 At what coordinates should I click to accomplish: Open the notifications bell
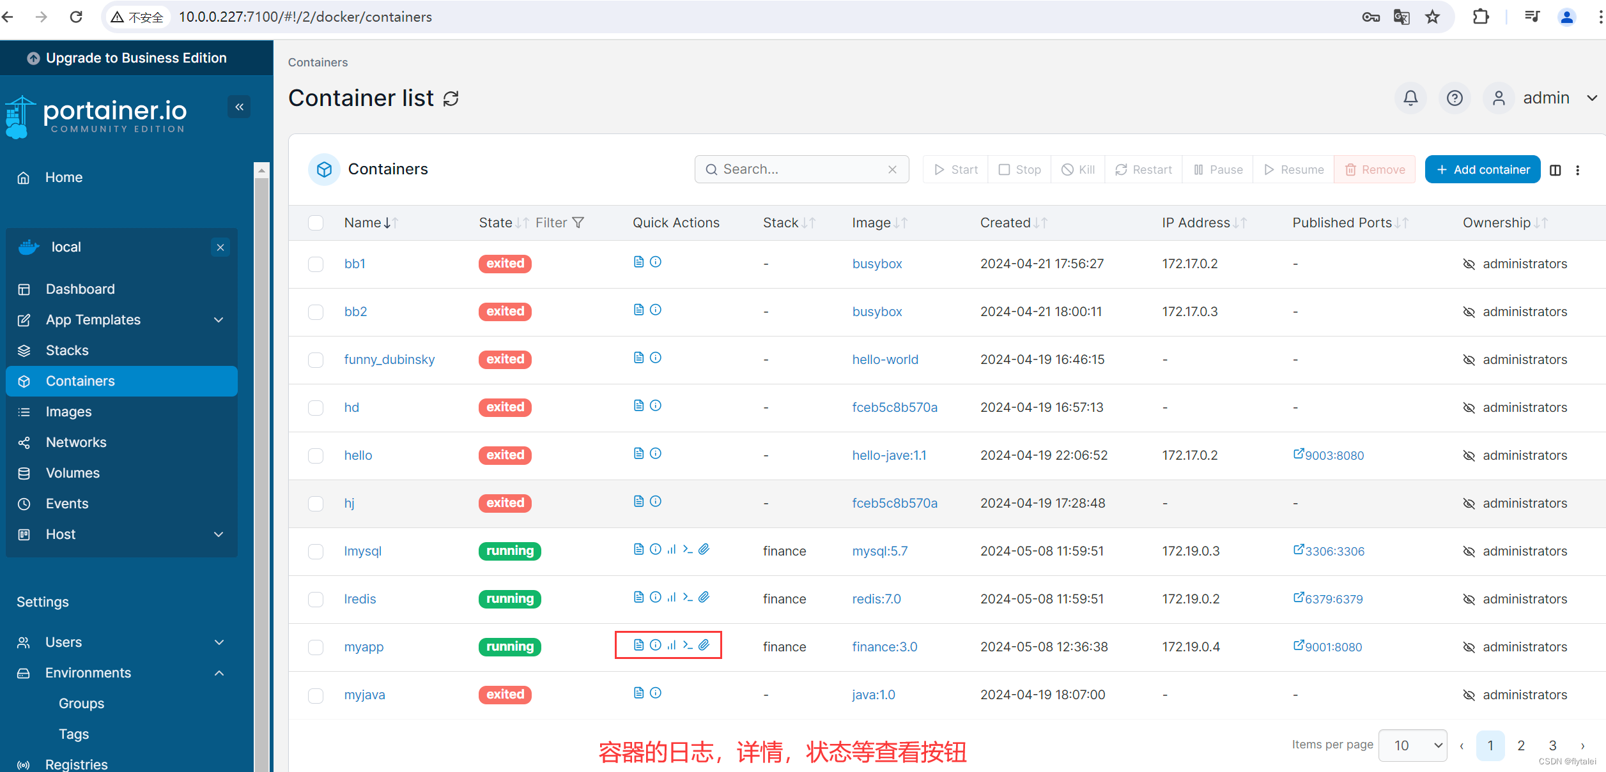pos(1410,98)
